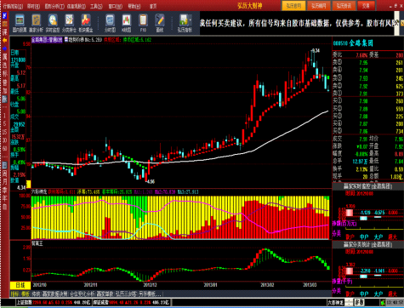Switch to the 弘历三剑客 indicator tab
The height and width of the screenshot is (308, 404).
pos(126,294)
